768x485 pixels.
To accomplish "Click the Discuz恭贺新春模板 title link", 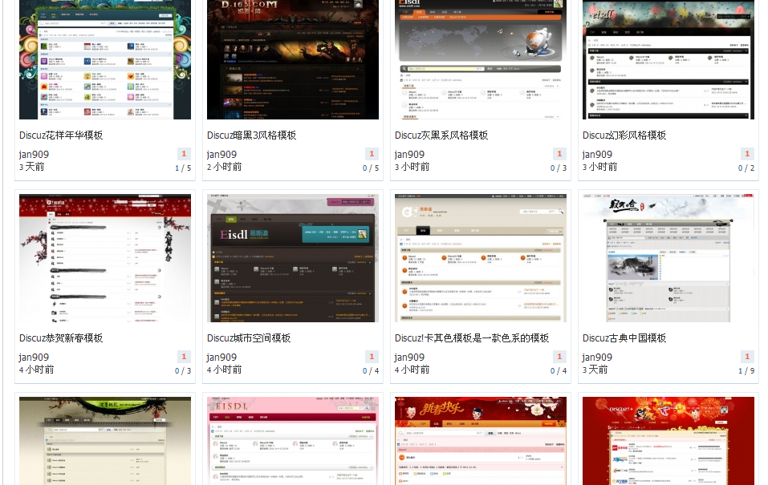I will (x=61, y=338).
